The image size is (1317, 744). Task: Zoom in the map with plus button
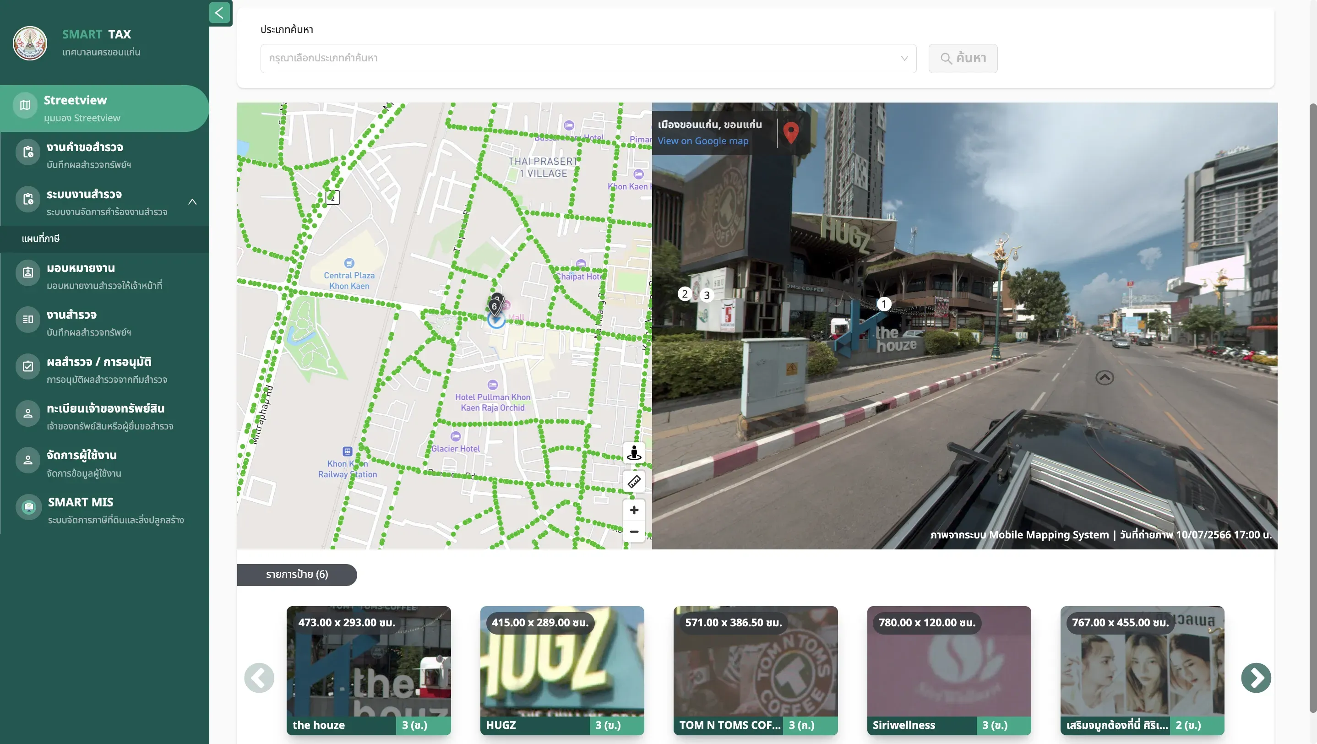[634, 510]
